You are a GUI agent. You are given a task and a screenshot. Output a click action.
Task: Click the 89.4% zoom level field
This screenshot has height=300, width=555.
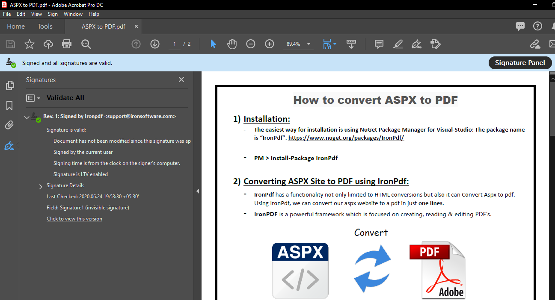293,44
